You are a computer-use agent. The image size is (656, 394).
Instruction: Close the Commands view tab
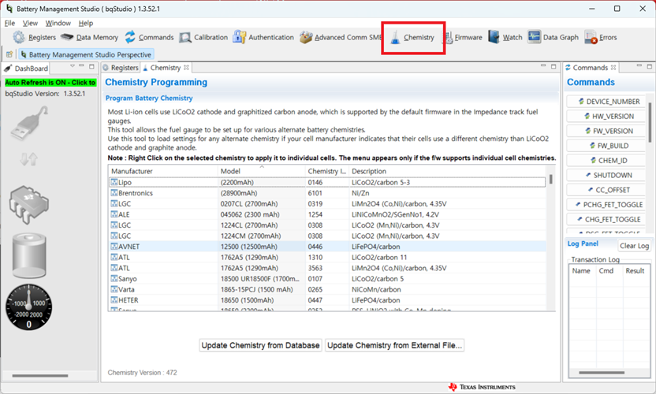click(x=613, y=67)
